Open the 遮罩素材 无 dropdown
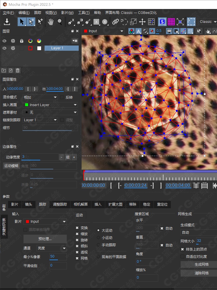Viewport: 217px width, 290px height. click(x=50, y=113)
